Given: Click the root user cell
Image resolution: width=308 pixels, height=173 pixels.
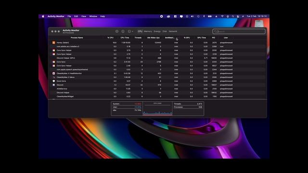Looking at the screenshot, I should [x=221, y=47].
